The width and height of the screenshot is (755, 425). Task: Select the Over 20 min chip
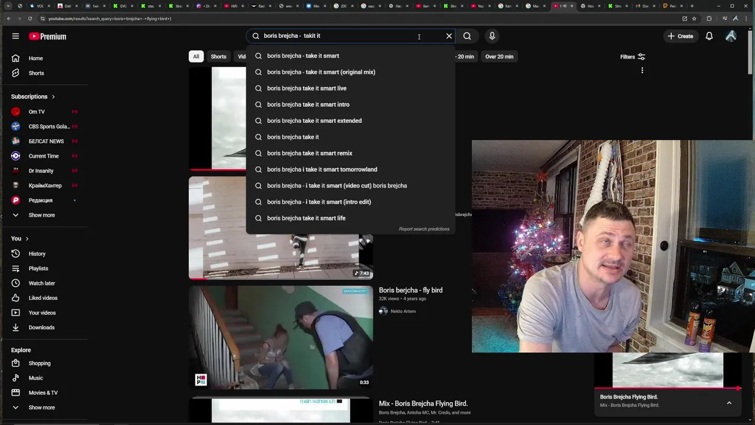click(x=499, y=57)
